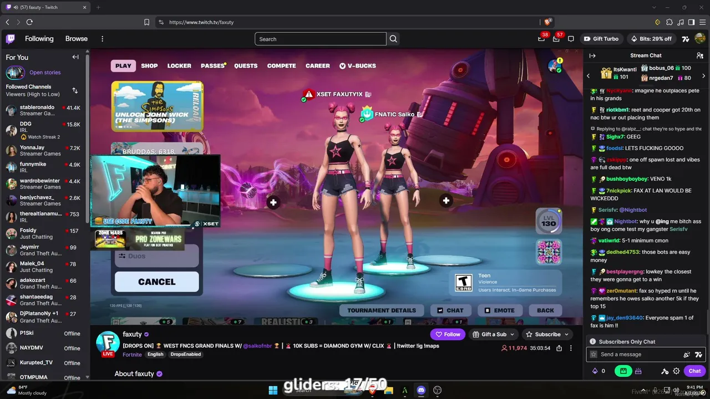Open the green channel points chest

click(623, 371)
